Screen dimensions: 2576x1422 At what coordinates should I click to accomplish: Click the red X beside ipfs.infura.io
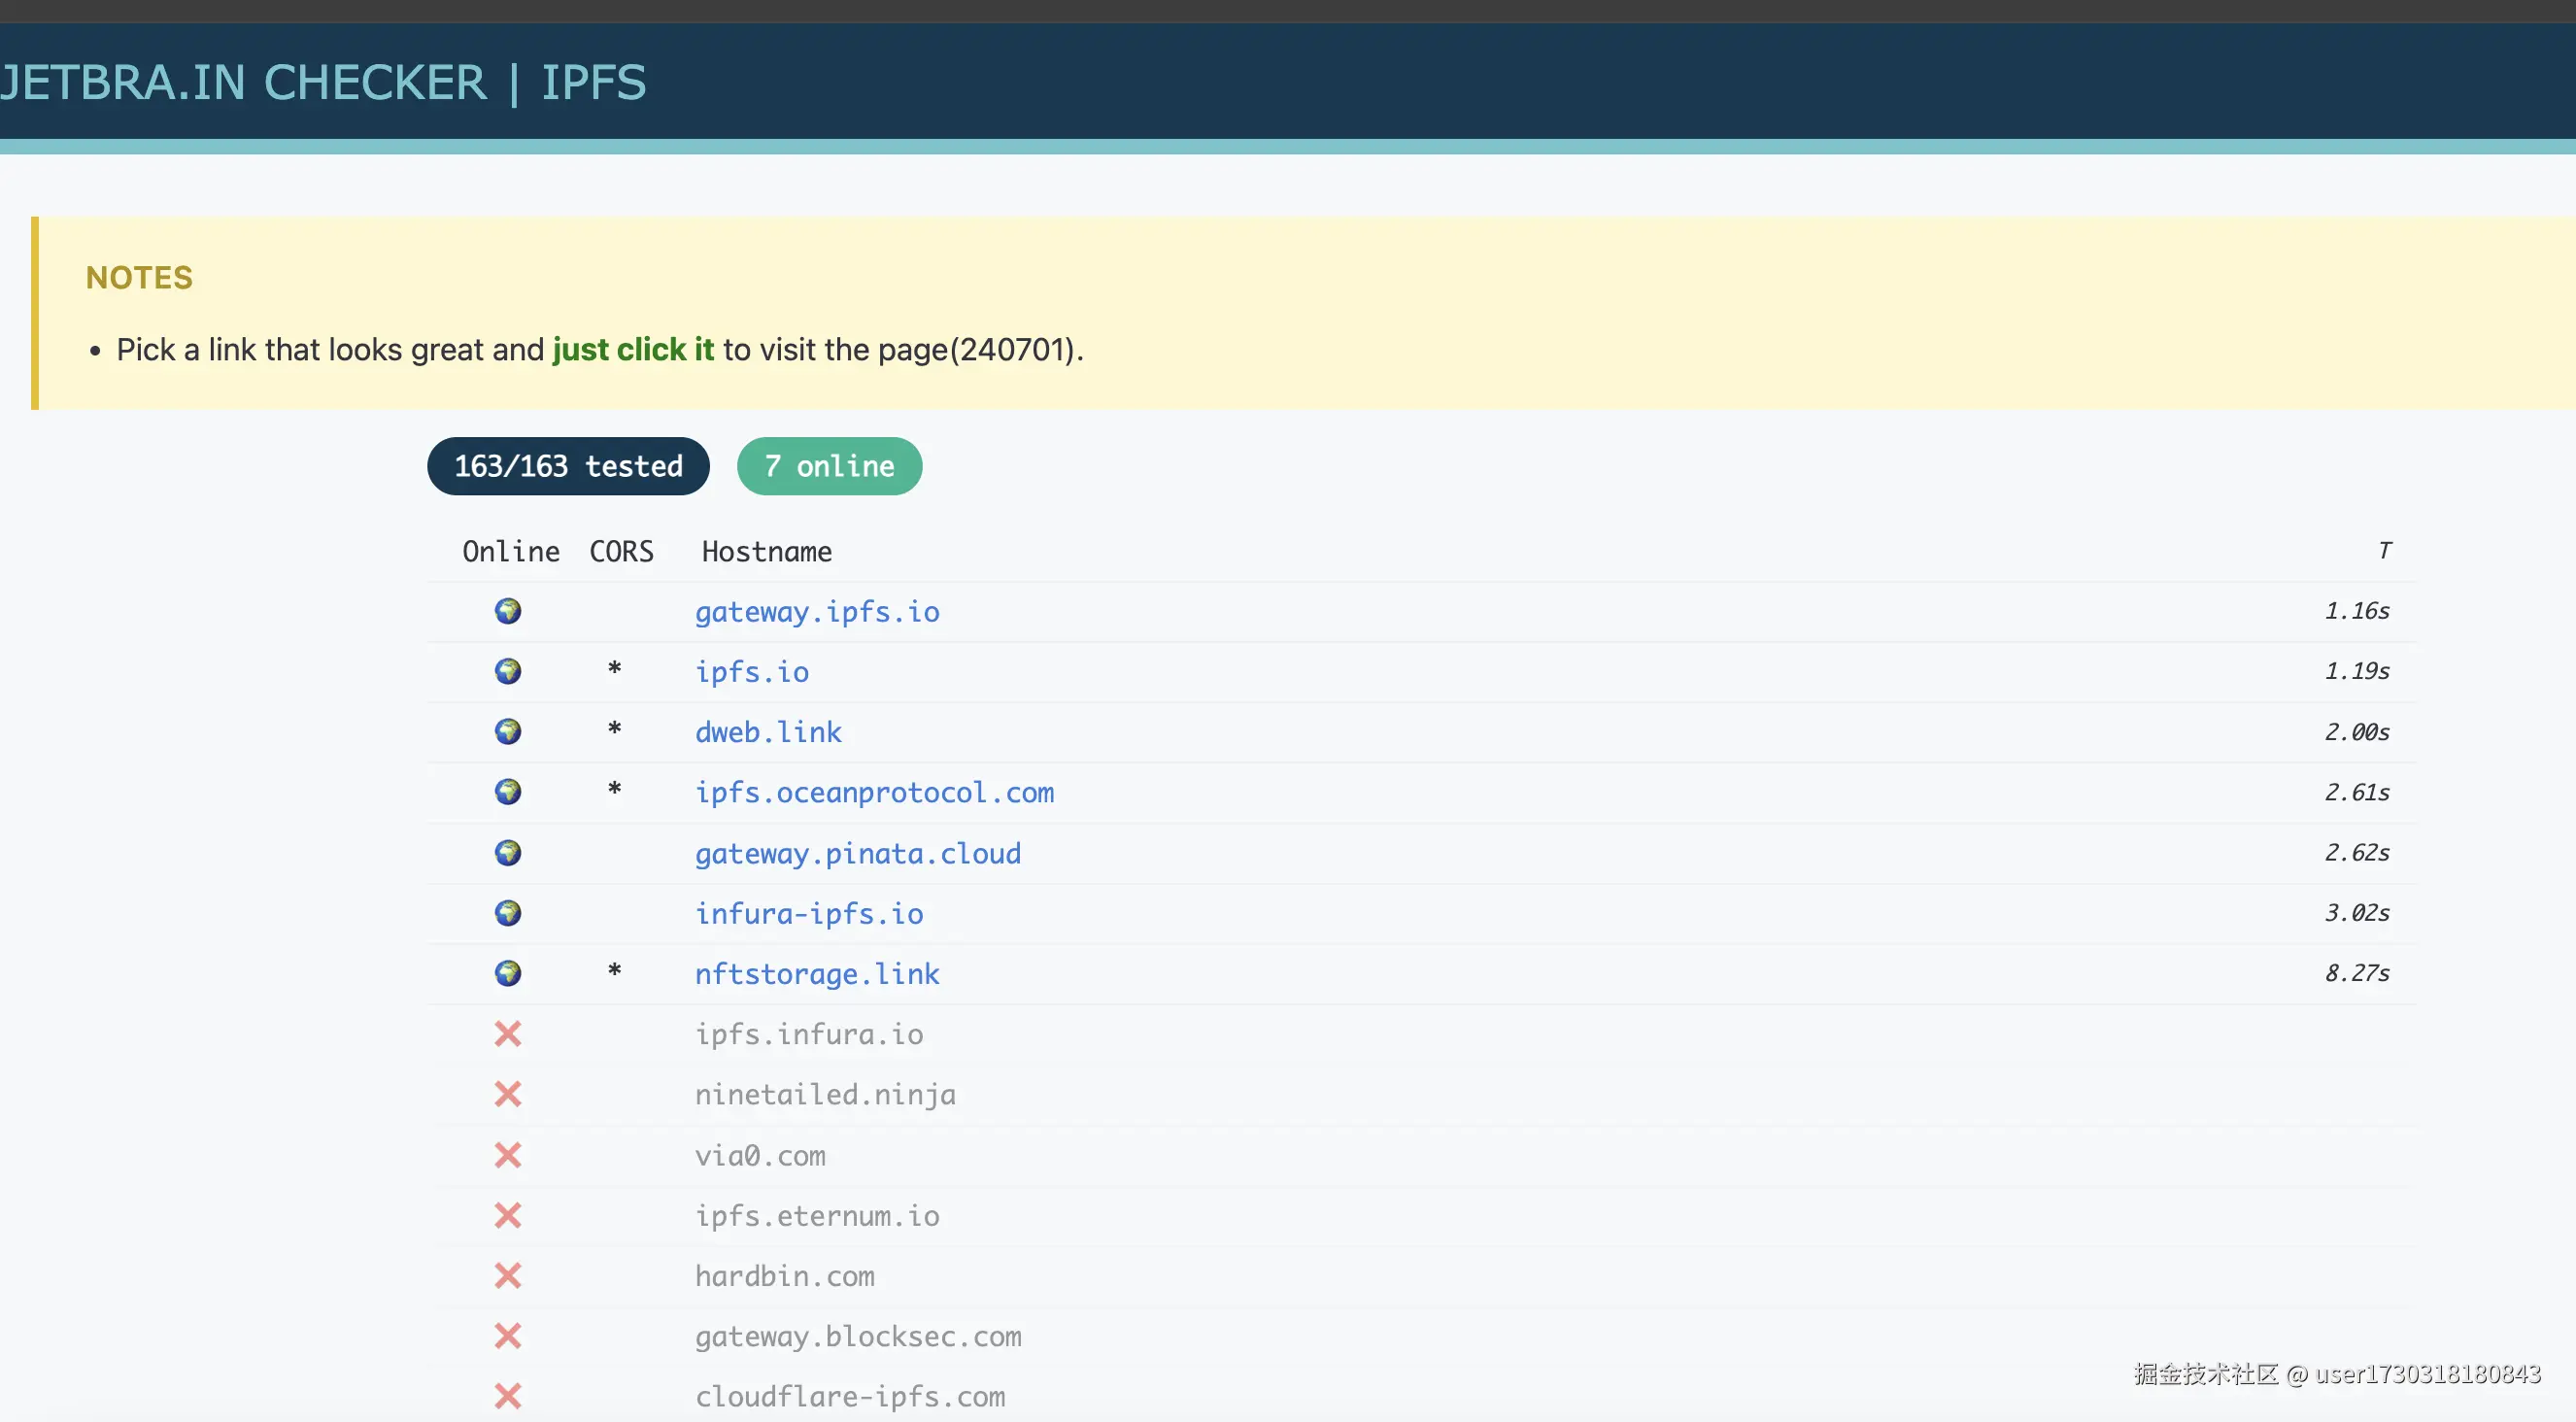508,1034
